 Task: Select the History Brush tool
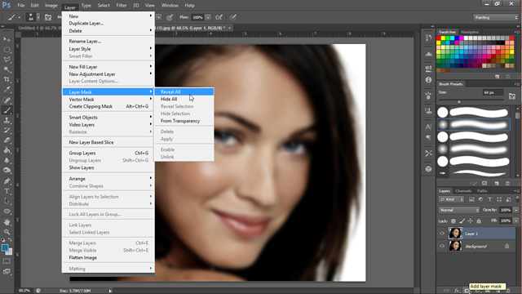point(7,131)
